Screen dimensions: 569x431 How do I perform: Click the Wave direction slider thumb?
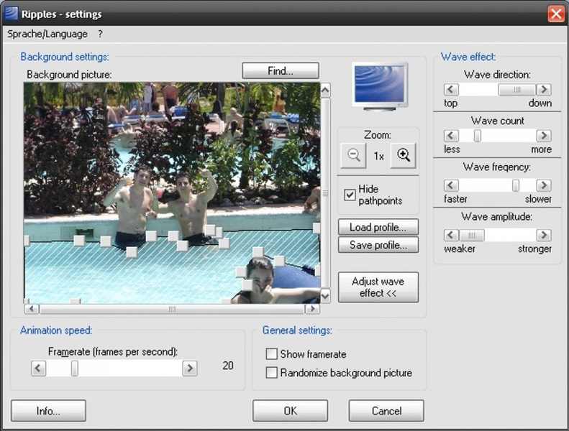[x=516, y=89]
